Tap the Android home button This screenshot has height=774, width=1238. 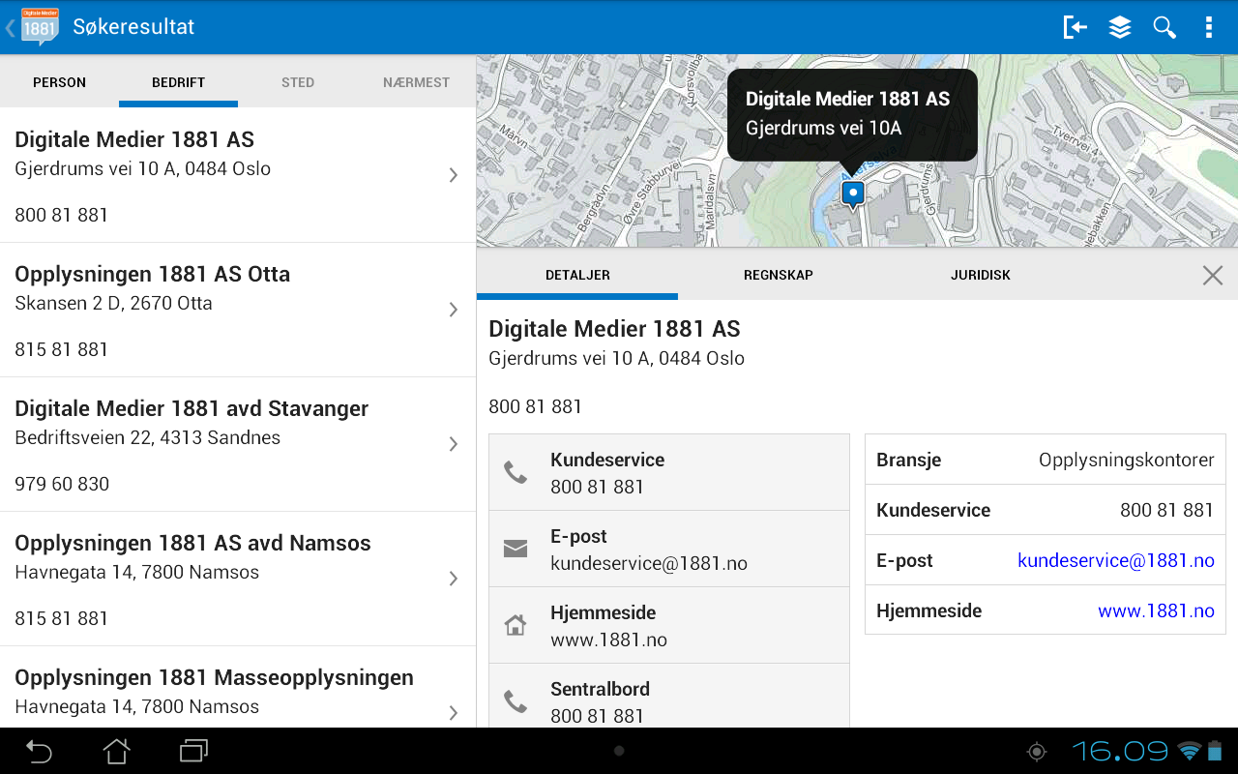pyautogui.click(x=116, y=751)
